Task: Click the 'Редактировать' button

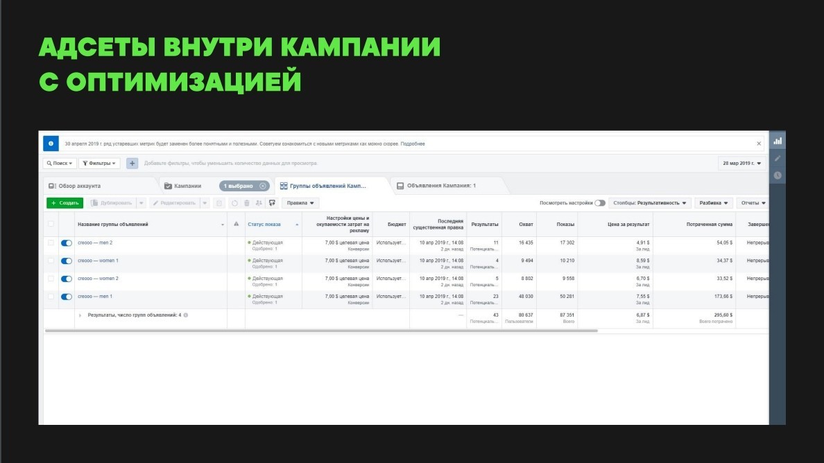Action: click(175, 202)
